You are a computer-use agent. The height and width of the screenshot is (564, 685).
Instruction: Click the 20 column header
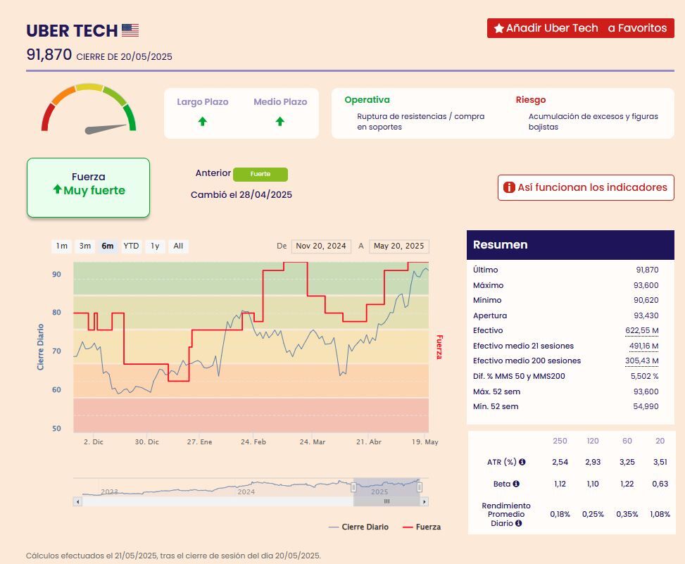[660, 441]
